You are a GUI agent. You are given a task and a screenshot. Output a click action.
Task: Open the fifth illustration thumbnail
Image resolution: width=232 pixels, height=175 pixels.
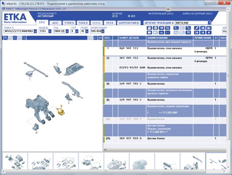pos(117,161)
